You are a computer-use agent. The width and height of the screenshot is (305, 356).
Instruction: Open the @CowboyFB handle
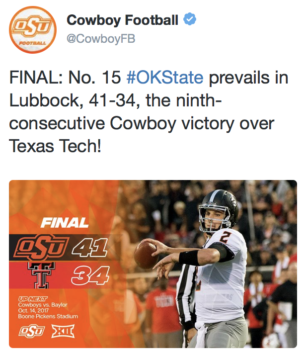coord(101,38)
